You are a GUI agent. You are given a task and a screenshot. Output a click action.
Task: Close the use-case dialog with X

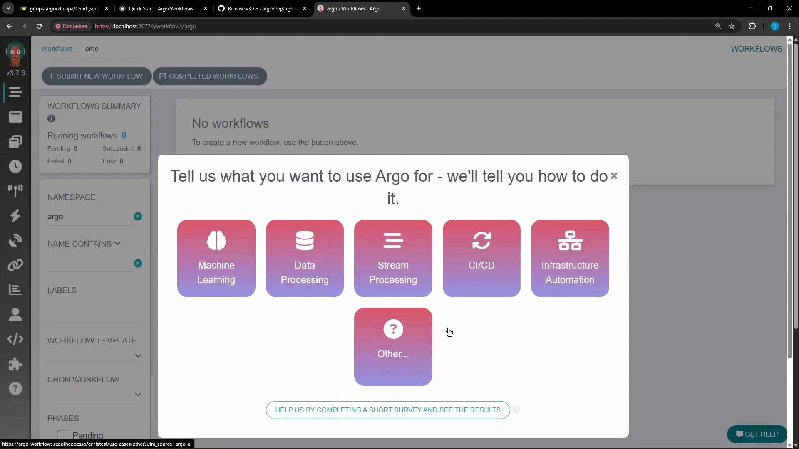(614, 176)
